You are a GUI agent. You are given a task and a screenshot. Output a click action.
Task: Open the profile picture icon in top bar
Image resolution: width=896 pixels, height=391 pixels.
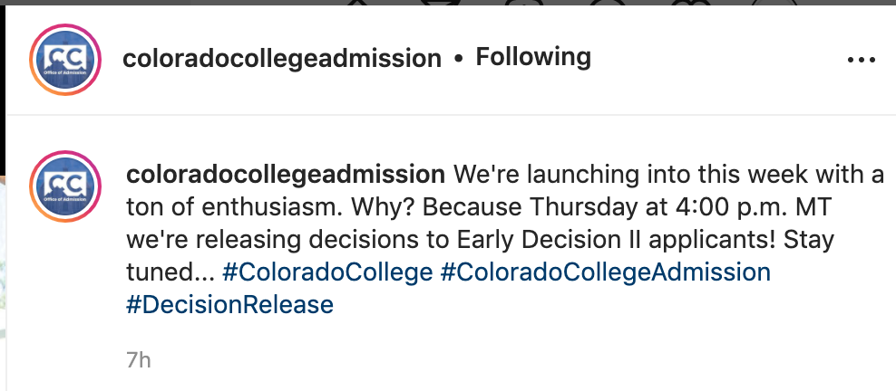[x=774, y=3]
